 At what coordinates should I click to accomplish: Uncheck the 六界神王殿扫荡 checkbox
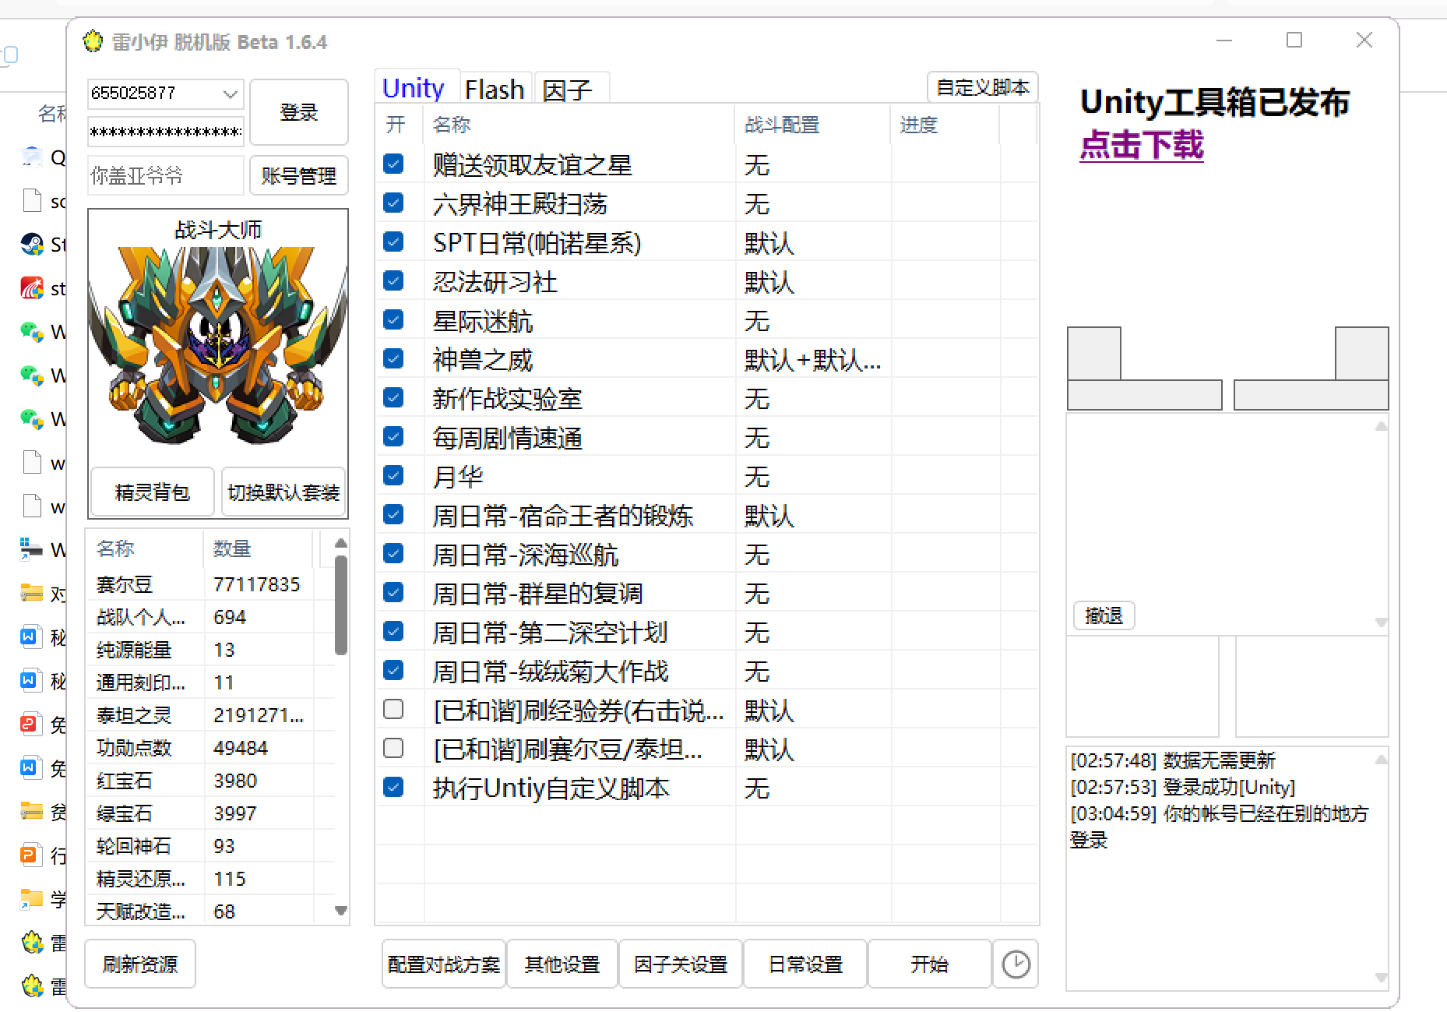click(x=393, y=203)
